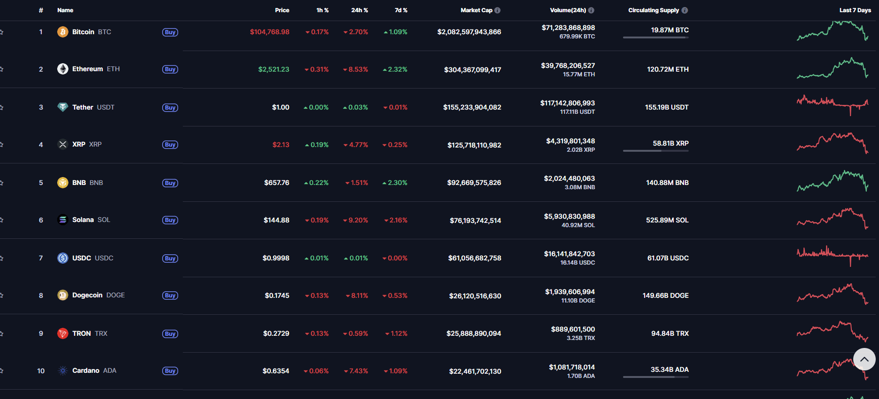Screen dimensions: 879x399
Task: Click the Dogecoin logo icon
Action: click(x=62, y=295)
